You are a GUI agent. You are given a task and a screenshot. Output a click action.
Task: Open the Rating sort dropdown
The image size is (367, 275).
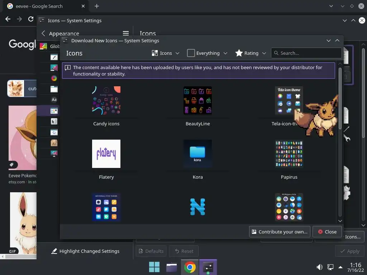coord(251,53)
